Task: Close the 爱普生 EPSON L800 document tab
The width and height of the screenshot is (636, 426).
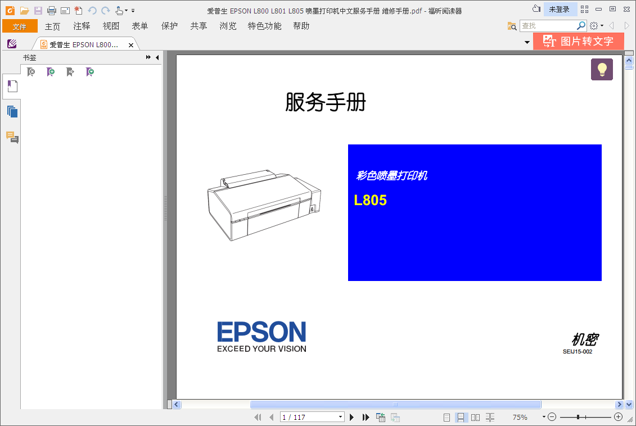Action: coord(130,45)
